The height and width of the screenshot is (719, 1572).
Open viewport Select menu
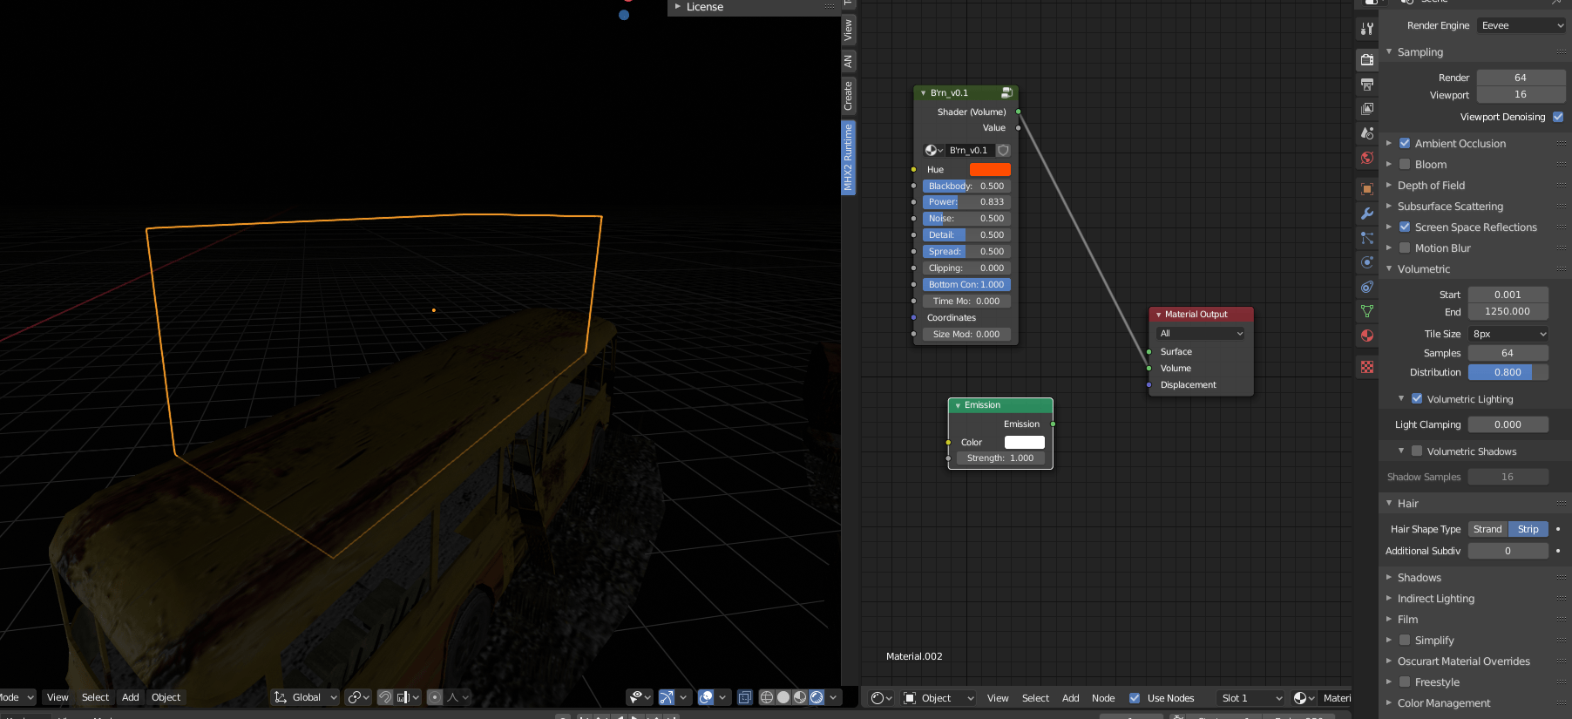[x=95, y=697]
